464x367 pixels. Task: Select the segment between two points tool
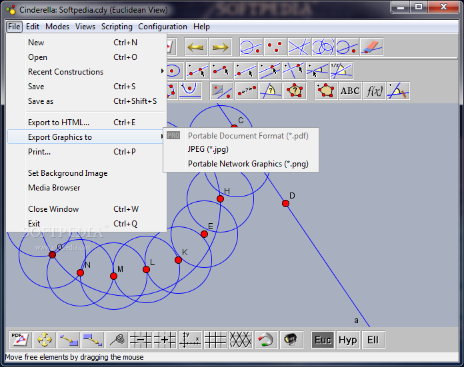pyautogui.click(x=221, y=71)
